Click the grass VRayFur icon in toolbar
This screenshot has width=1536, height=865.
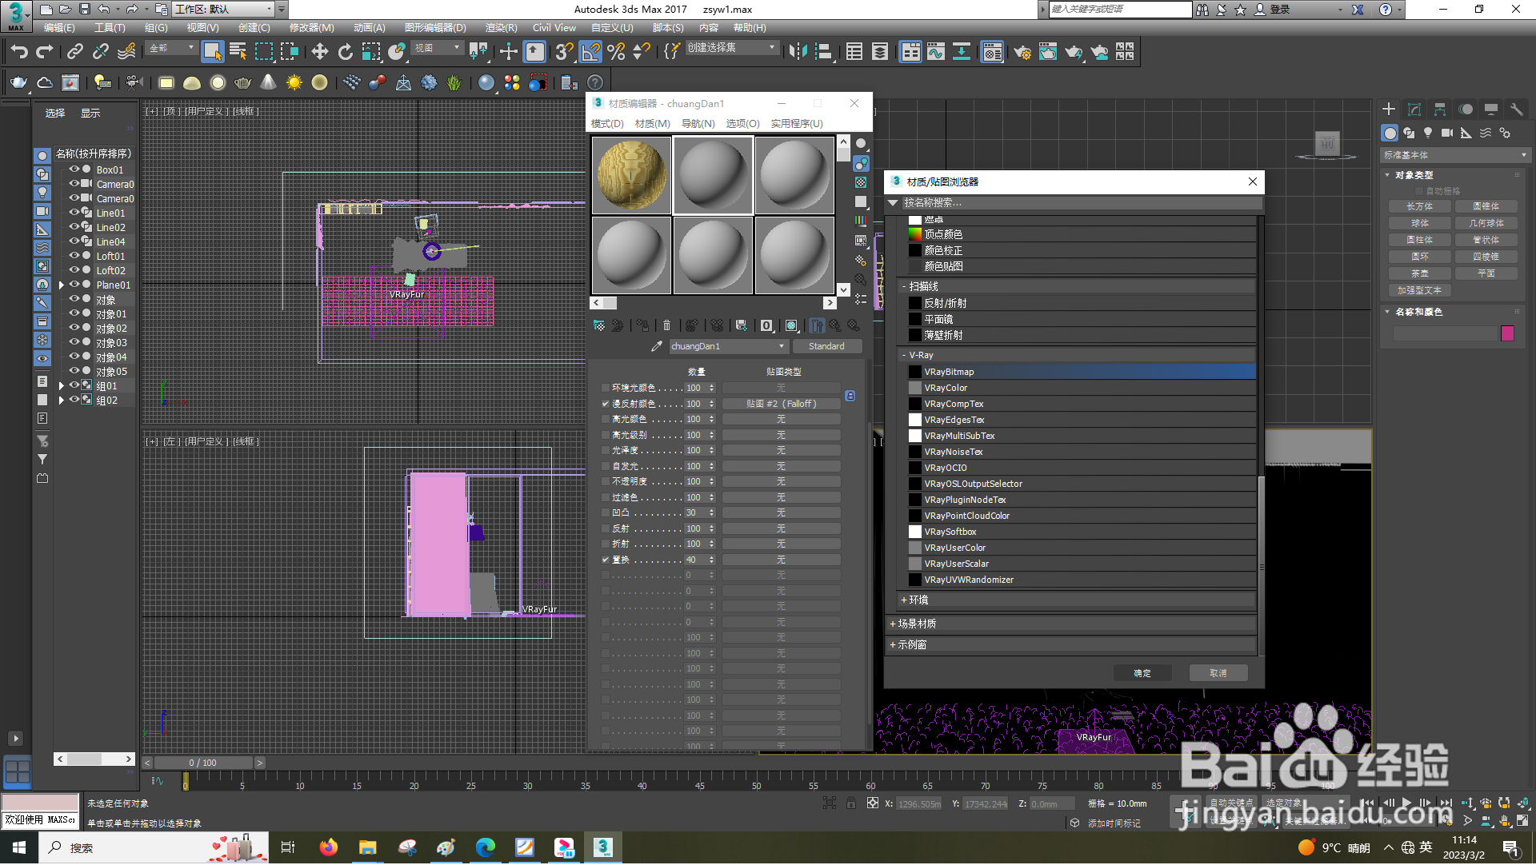coord(454,82)
